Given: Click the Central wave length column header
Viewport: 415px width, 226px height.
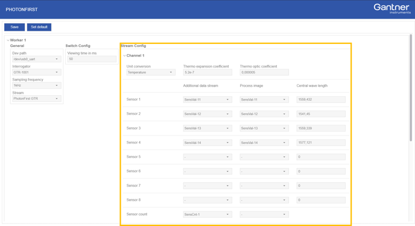Looking at the screenshot, I should [x=312, y=86].
